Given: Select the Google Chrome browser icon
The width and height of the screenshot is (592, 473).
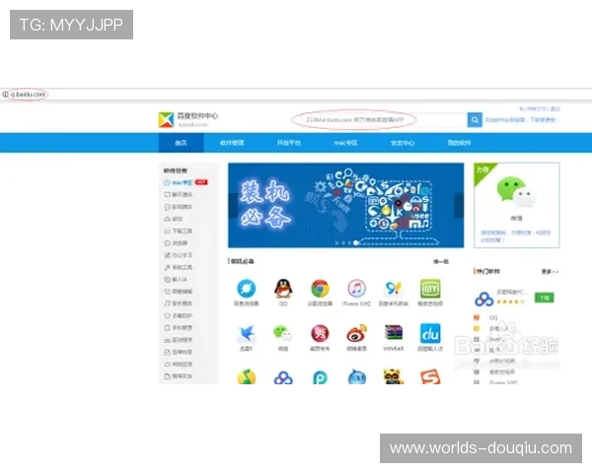Looking at the screenshot, I should tap(320, 289).
